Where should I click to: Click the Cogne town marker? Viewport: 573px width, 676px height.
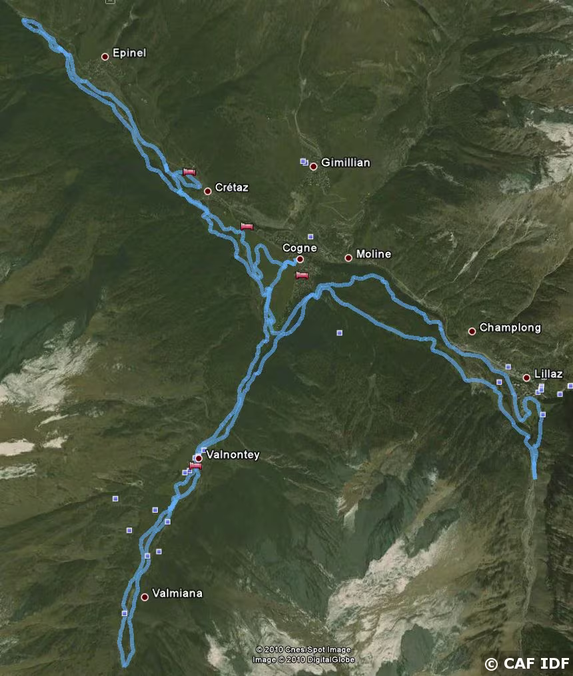(x=300, y=259)
